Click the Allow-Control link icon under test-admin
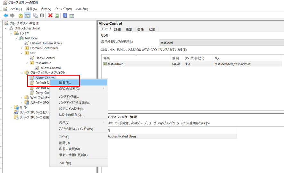This screenshot has height=173, width=284. pos(37,68)
